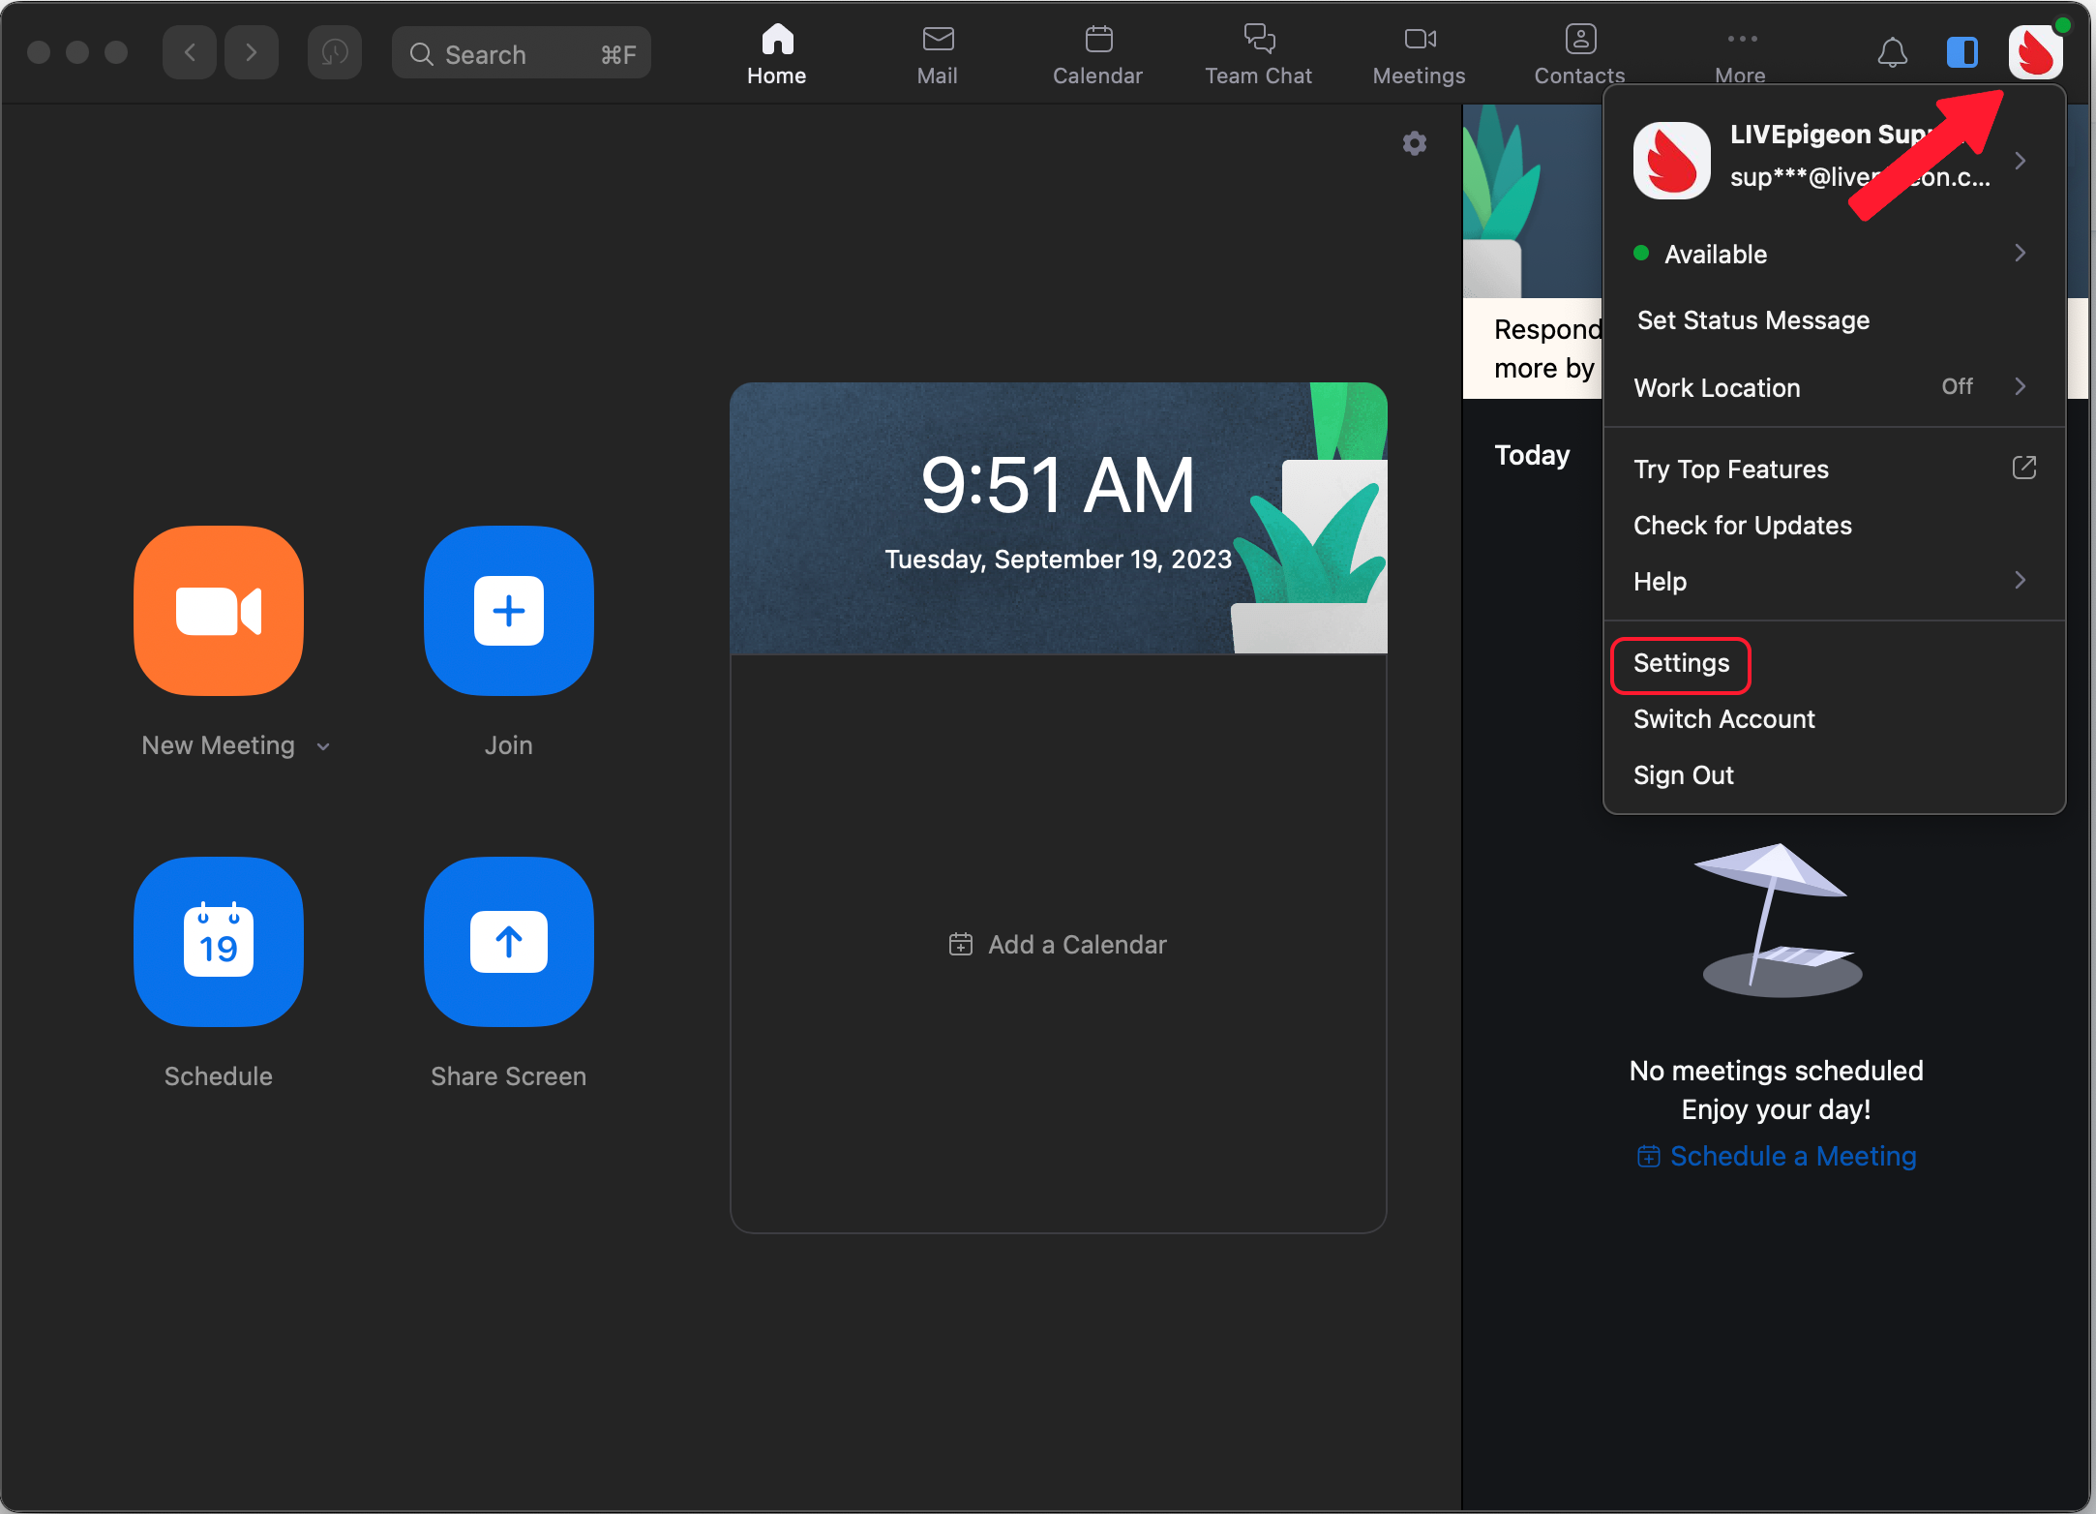The width and height of the screenshot is (2096, 1514).
Task: Click the history clock icon
Action: 335,52
